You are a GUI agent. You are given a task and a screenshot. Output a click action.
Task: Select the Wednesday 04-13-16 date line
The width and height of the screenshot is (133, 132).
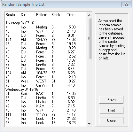click(22, 89)
